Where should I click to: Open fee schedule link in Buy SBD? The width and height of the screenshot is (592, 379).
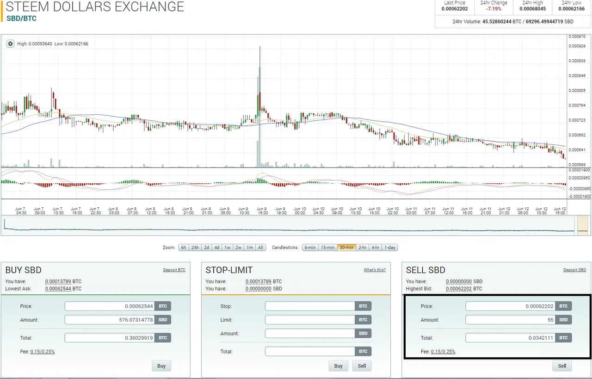coord(43,352)
